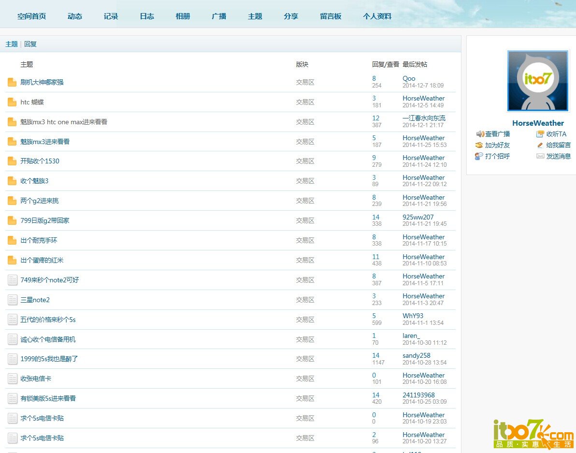
Task: Click document icon beside 749来秒个note2可好
Action: click(13, 280)
